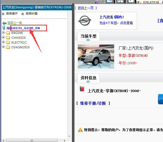Screen dimensions: 163x142
Task: Open the CHASSIS folder label
Action: coord(19,38)
